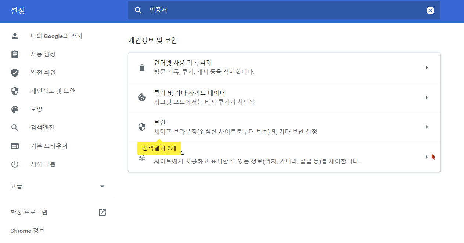This screenshot has width=464, height=243.
Task: Click the text 시크릿 모드에서는 타사 쿠키가 차단됨
Action: pos(205,102)
